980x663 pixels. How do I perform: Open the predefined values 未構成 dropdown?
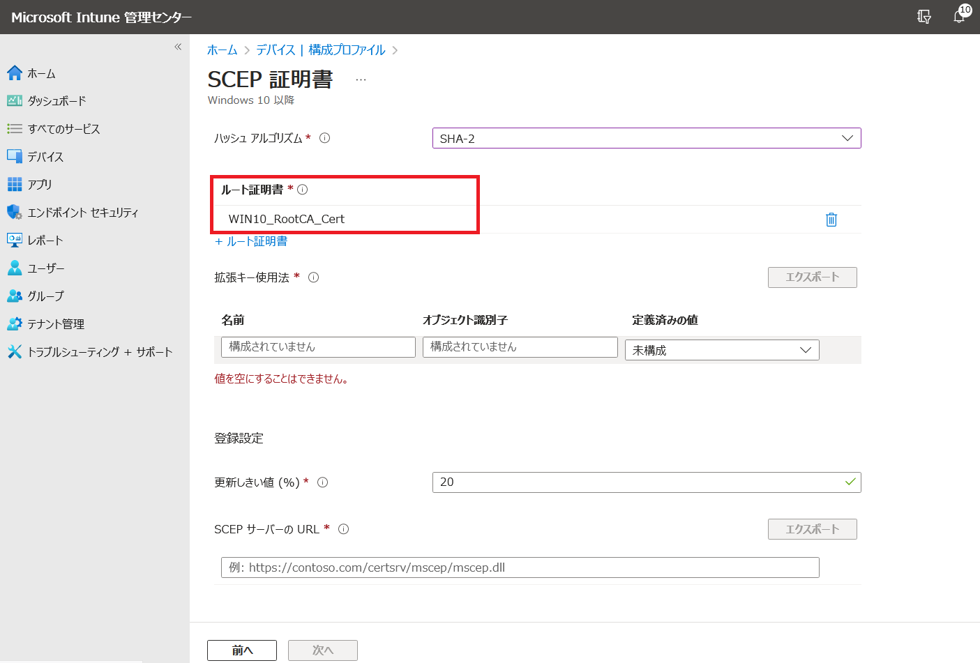[722, 350]
